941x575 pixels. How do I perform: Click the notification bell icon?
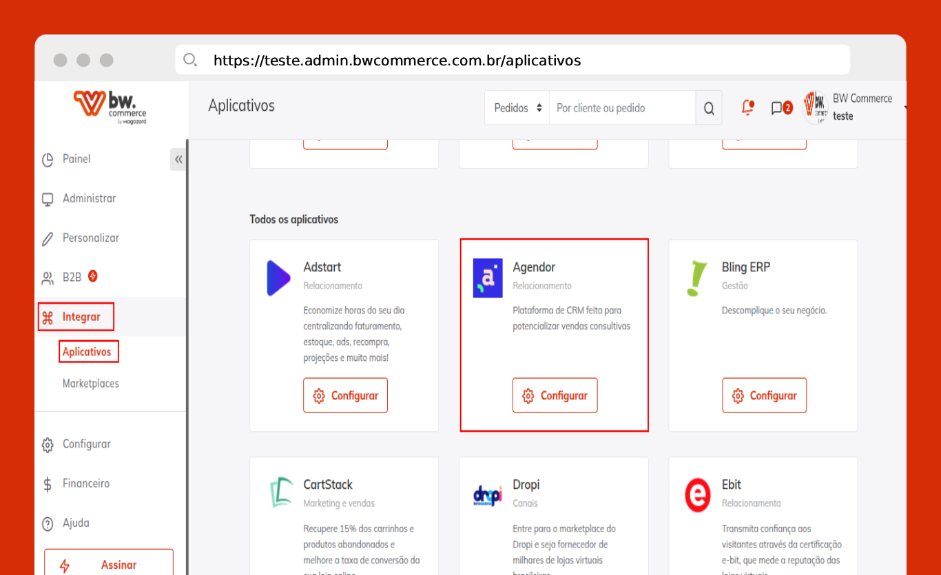747,107
